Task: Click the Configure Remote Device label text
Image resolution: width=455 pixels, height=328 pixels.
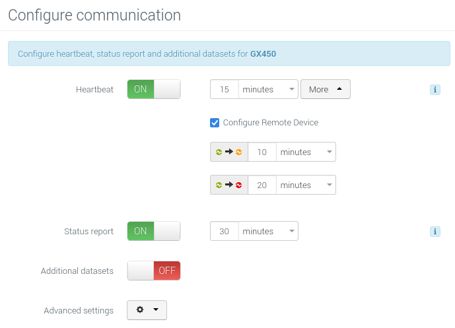Action: (271, 123)
